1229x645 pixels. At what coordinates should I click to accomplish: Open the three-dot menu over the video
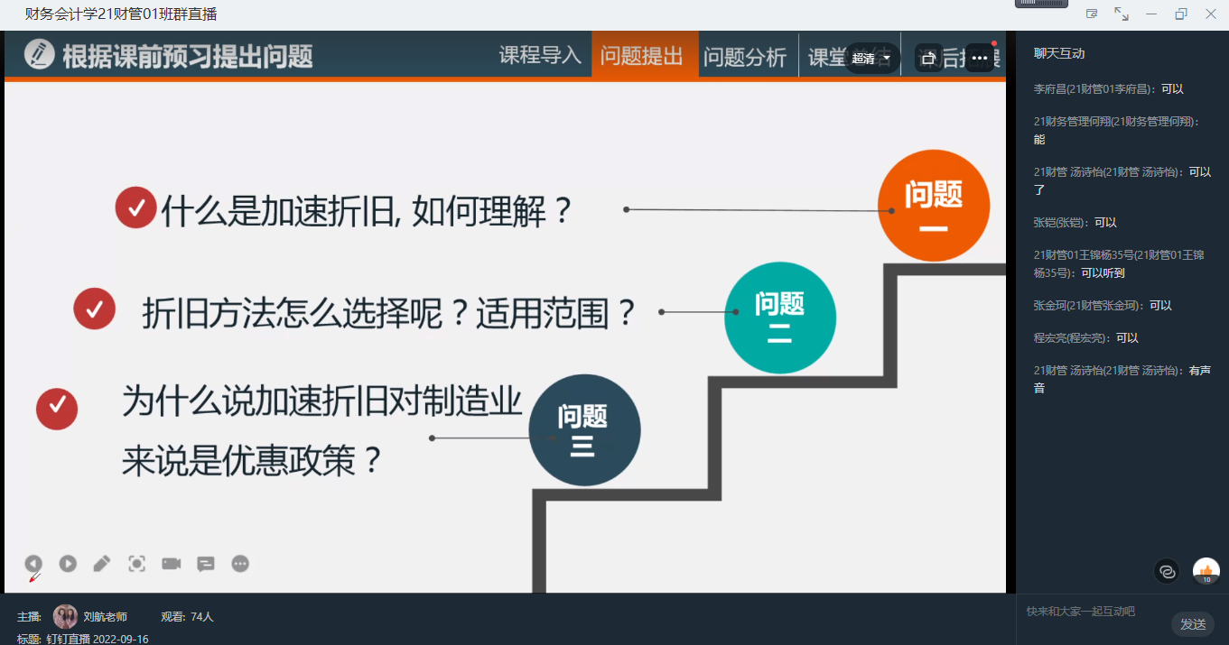point(980,58)
